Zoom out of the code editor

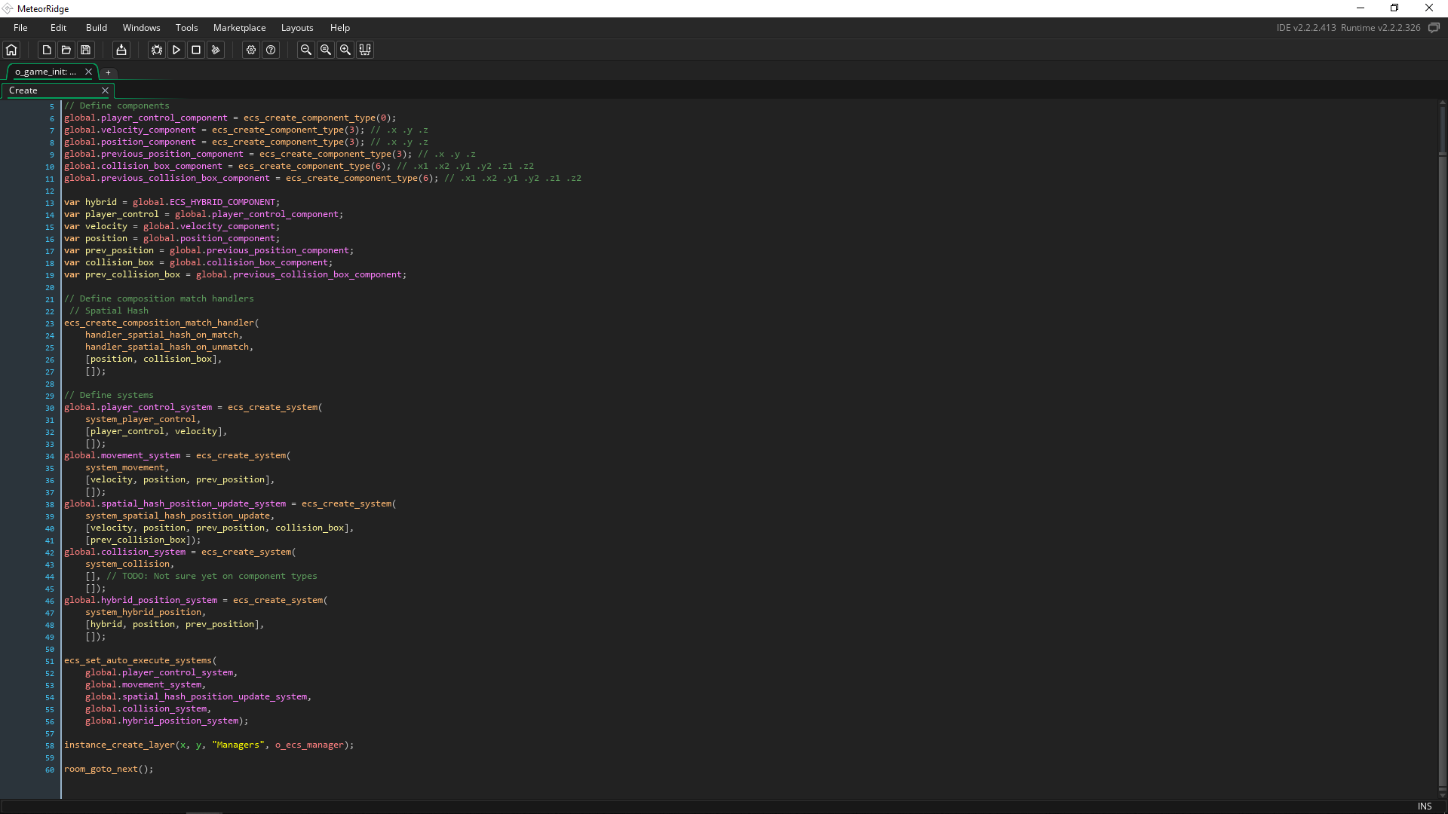click(x=305, y=50)
